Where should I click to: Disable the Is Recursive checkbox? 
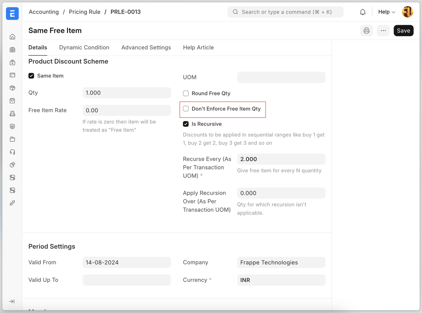pos(186,124)
